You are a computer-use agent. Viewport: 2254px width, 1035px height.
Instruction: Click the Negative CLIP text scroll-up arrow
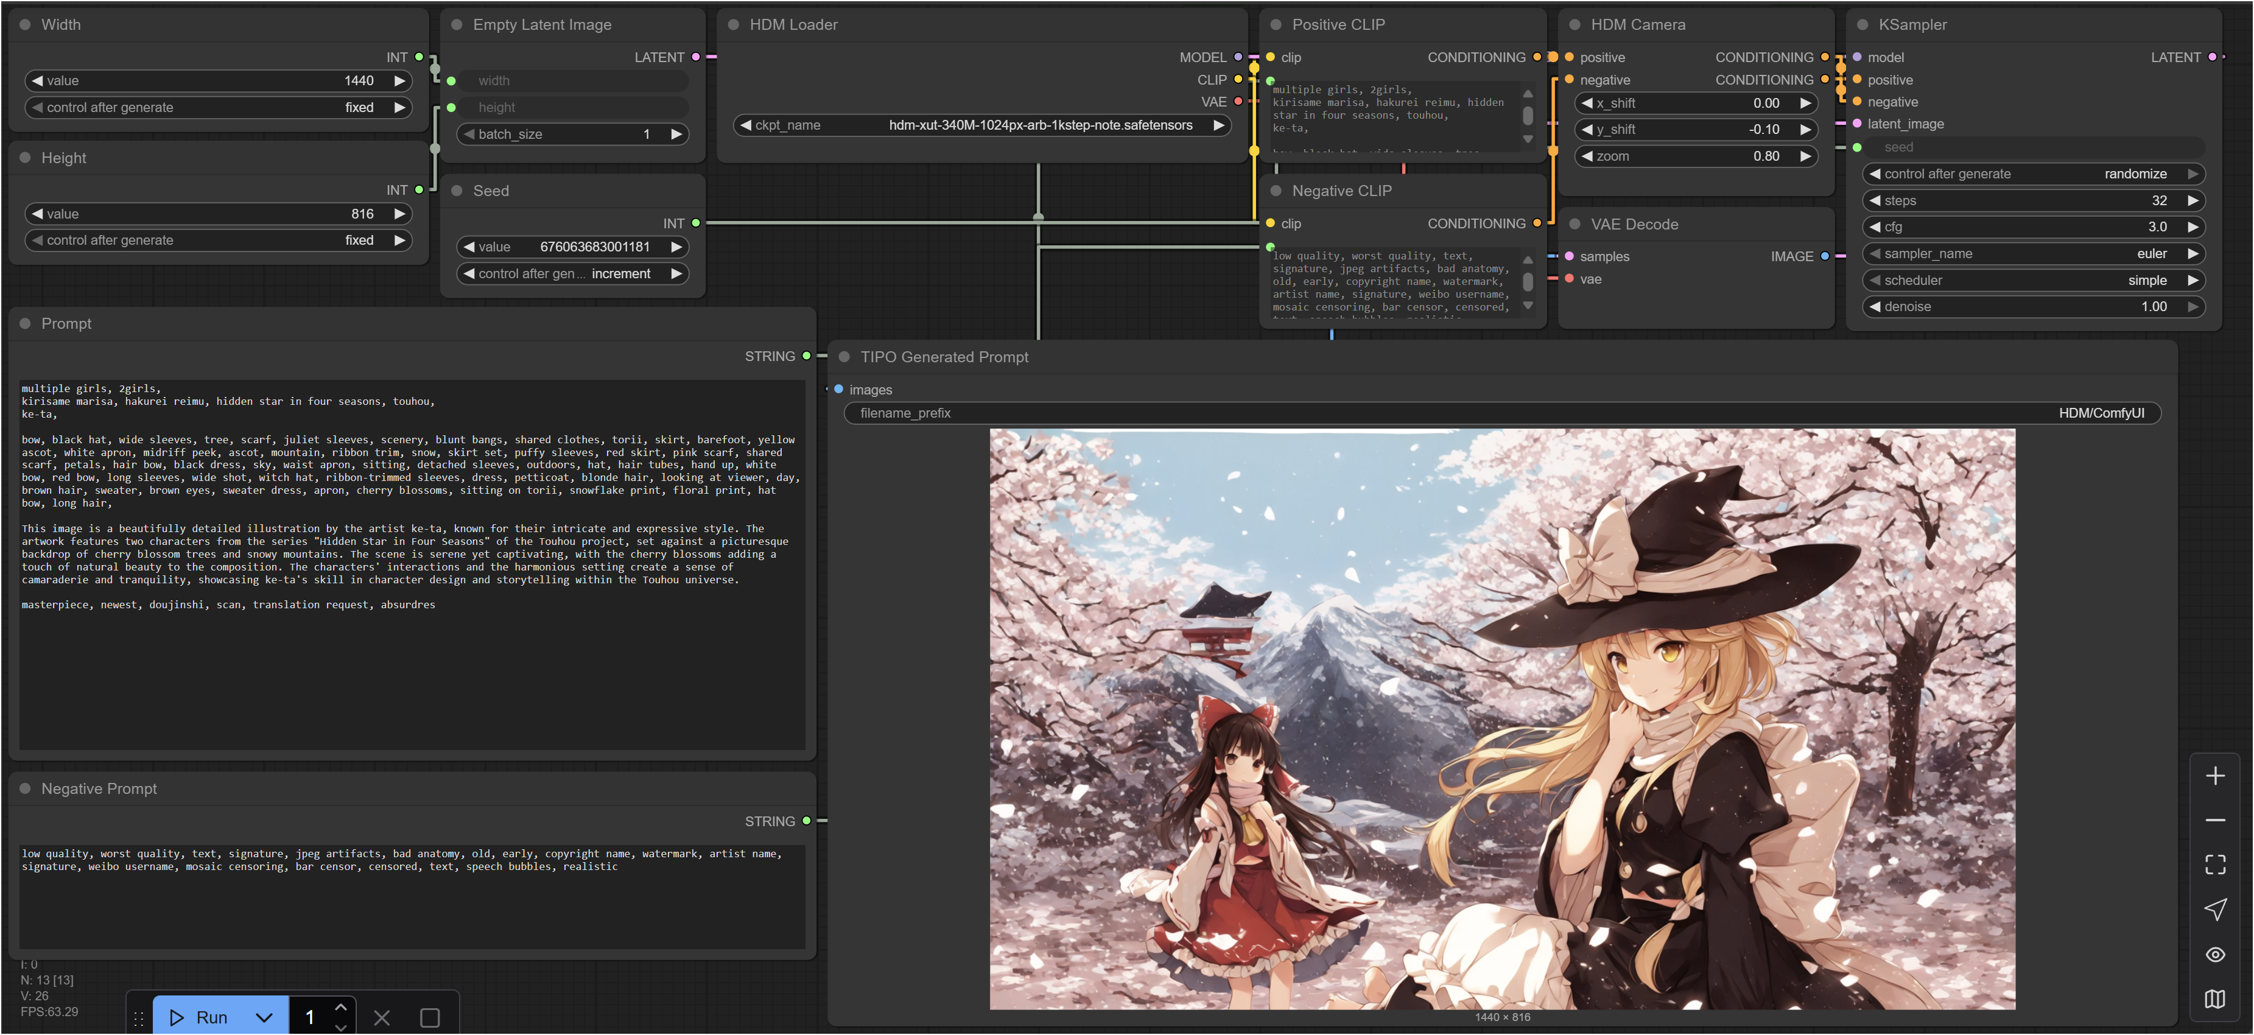click(x=1528, y=260)
